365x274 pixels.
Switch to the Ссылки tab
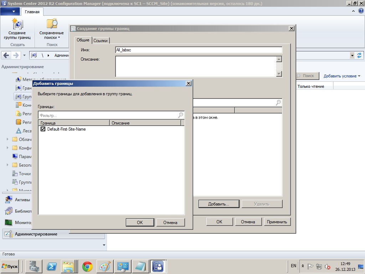coord(101,41)
